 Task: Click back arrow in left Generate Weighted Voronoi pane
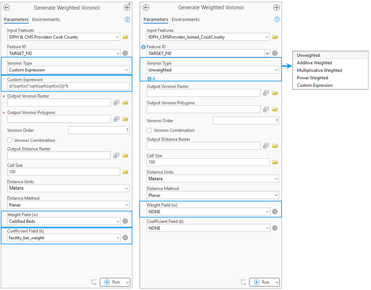[7, 7]
